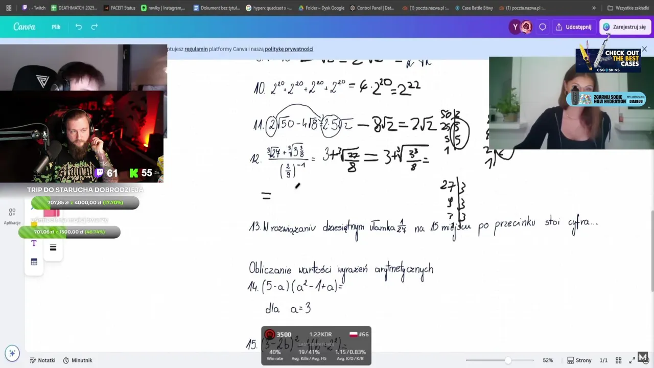Open Notatki notes panel

[42, 360]
